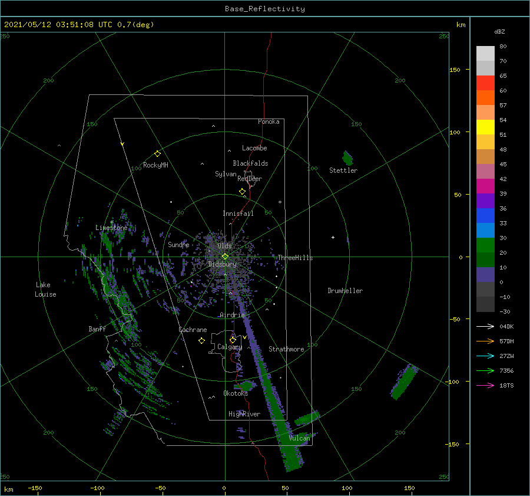
Task: Click the cyan 27ZW arrow legend icon
Action: tap(485, 356)
